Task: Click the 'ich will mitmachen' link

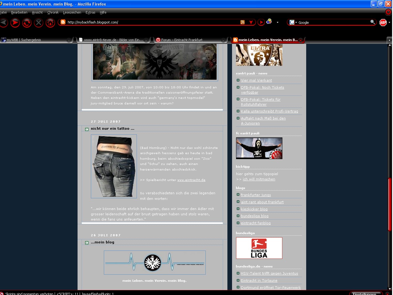Action: pos(259,179)
